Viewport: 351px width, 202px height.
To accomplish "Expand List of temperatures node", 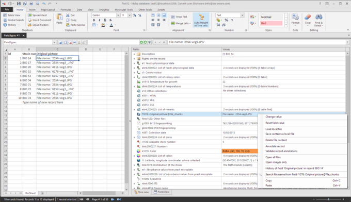I will pyautogui.click(x=134, y=87).
